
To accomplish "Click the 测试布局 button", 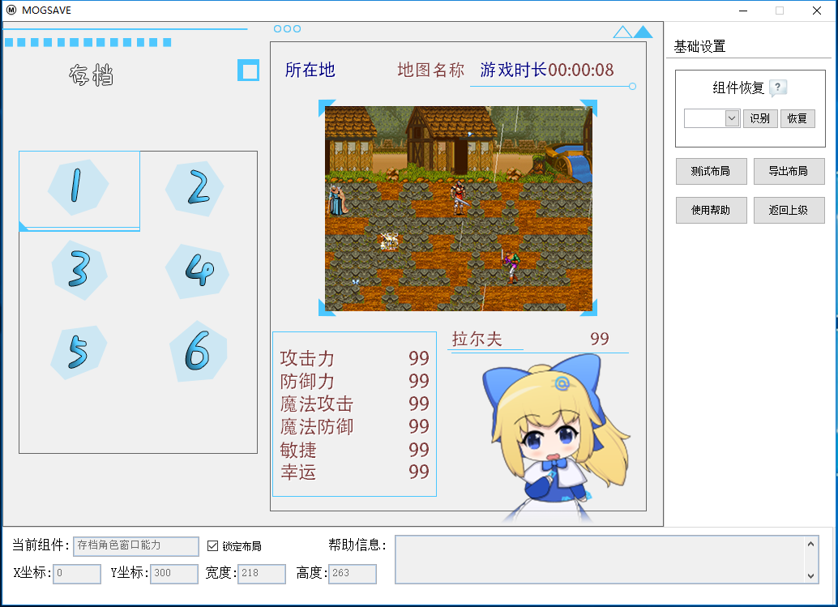I will coord(711,171).
